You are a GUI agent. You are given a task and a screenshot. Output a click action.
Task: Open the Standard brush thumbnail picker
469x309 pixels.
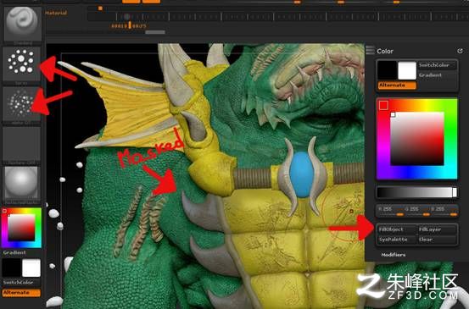(x=22, y=24)
